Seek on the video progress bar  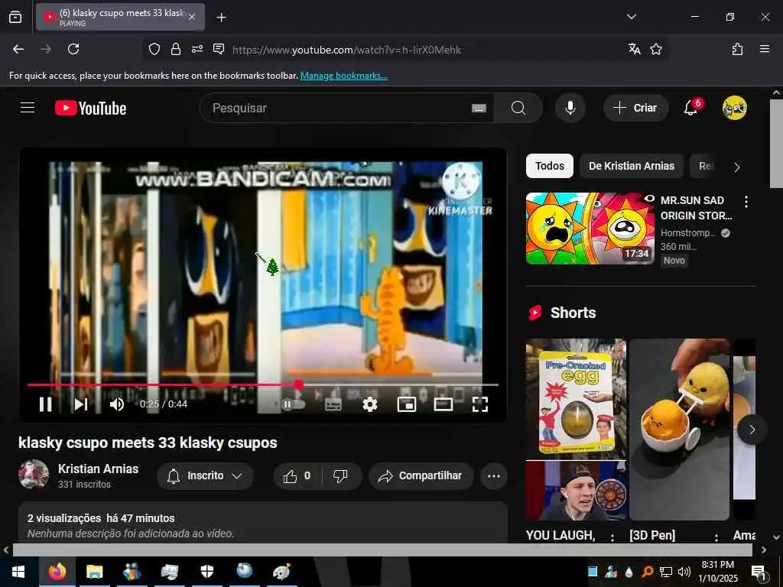click(x=263, y=385)
